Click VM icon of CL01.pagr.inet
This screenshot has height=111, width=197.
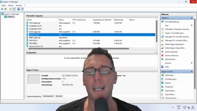[x=27, y=23]
